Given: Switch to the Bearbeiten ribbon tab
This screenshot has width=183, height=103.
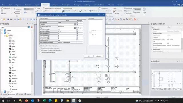Looking at the screenshot, I should (x=28, y=5).
